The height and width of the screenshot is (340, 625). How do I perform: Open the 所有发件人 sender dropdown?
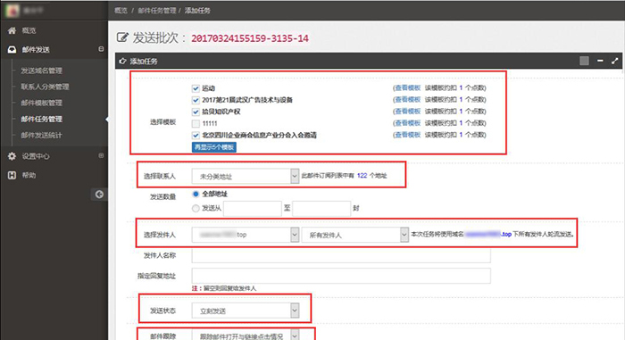point(354,235)
